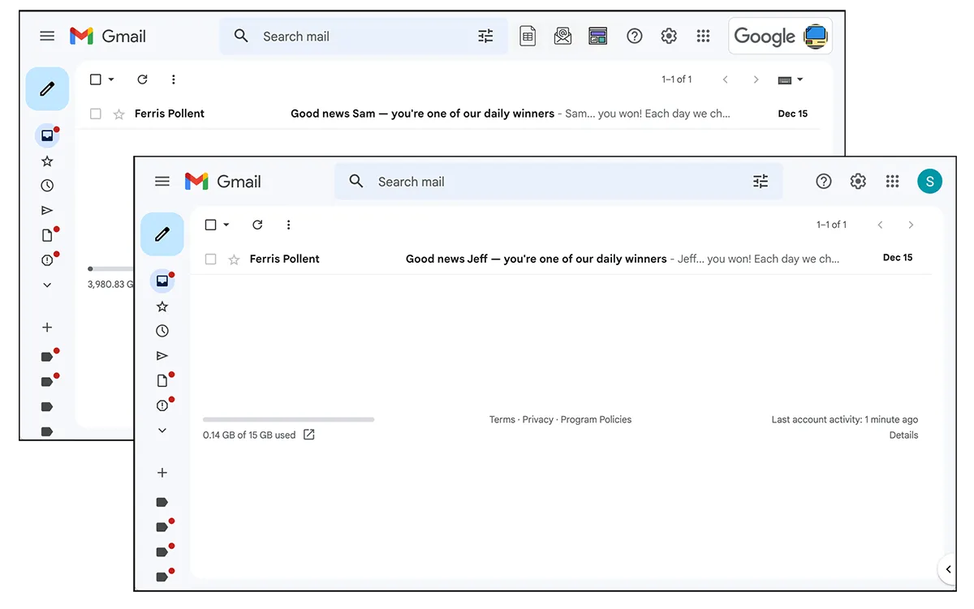Show side panel arrow in front window

948,569
